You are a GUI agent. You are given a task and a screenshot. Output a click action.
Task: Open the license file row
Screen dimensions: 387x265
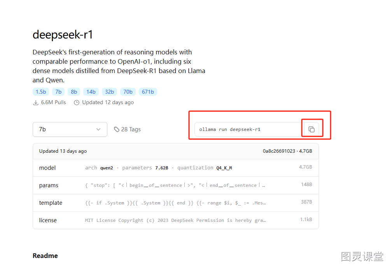(x=176, y=220)
